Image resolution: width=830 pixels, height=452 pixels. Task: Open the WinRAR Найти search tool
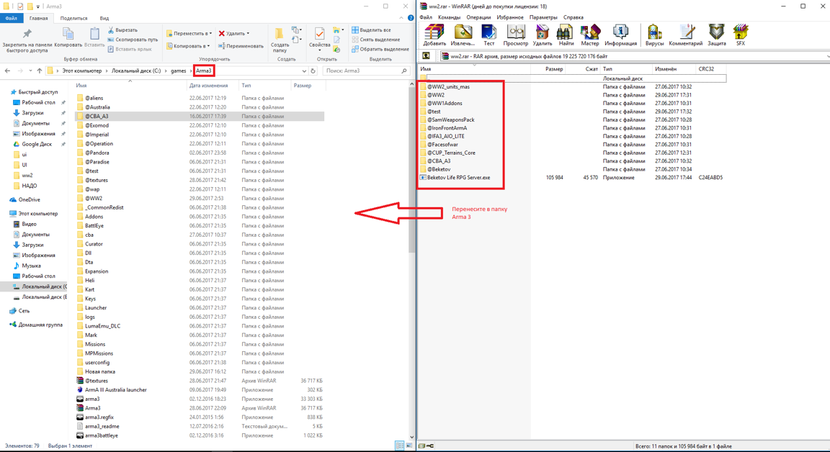point(566,35)
